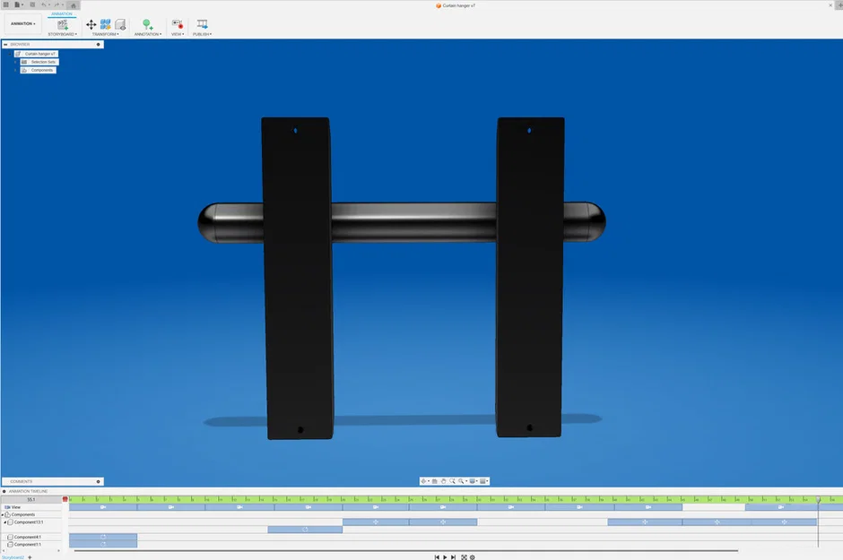Click the timeline time field 55.1

coord(31,500)
